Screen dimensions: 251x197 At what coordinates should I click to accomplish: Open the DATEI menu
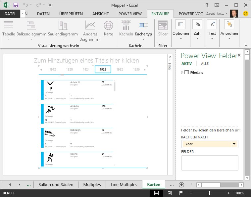click(10, 14)
